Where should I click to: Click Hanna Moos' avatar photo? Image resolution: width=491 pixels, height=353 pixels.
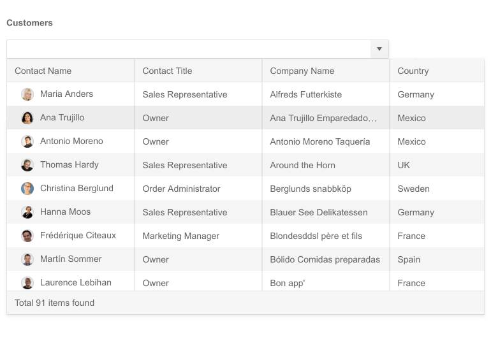(27, 212)
